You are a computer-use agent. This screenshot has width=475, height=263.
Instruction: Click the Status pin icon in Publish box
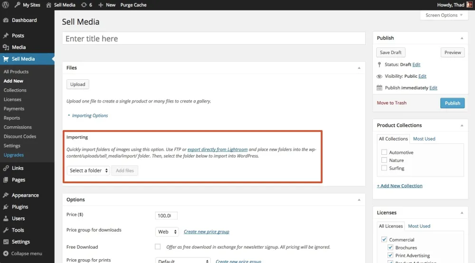pos(379,65)
